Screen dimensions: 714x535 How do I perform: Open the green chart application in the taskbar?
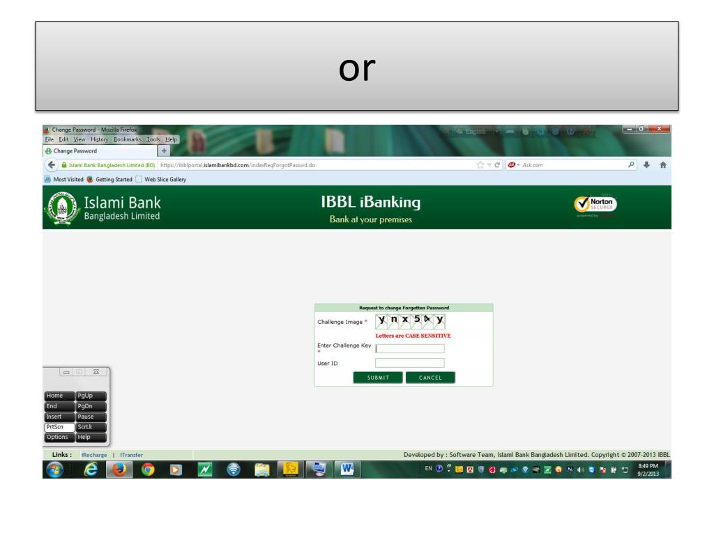pos(204,469)
